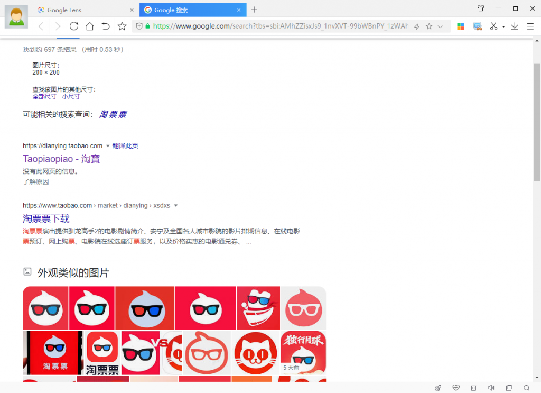Click the vertical scrollbar thumb

tap(537, 122)
